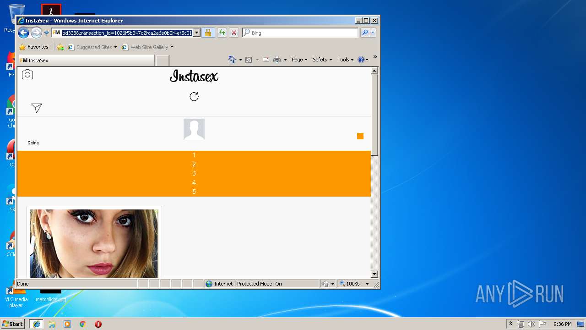Screen dimensions: 586x330
Task: Expand the Print dropdown arrow
Action: point(285,60)
